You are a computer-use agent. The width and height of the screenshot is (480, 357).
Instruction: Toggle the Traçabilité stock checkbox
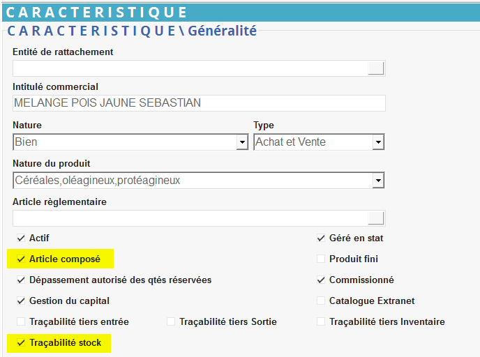point(21,343)
